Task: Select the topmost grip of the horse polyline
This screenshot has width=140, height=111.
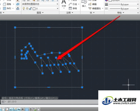Action: [x=29, y=44]
